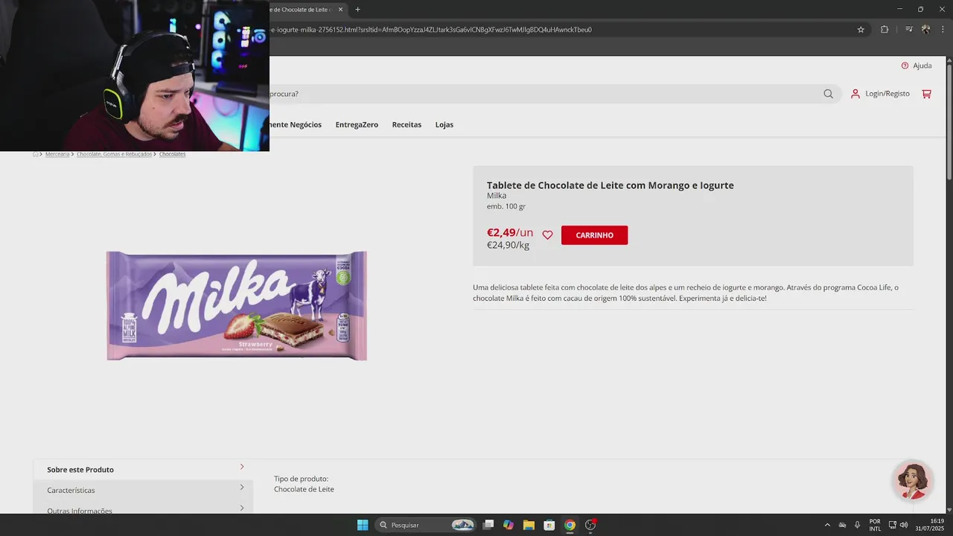
Task: Open the Negócios menu item
Action: 296,125
